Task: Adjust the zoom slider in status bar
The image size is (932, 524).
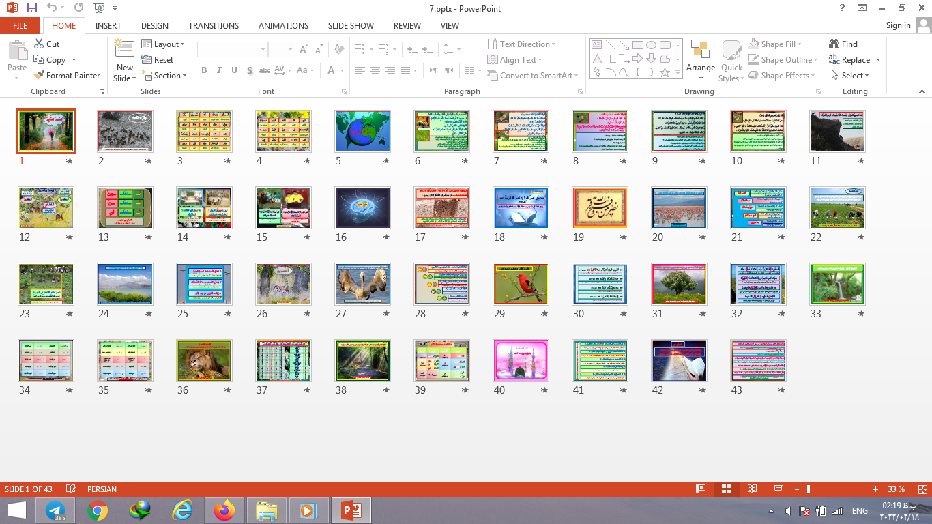Action: pos(808,489)
